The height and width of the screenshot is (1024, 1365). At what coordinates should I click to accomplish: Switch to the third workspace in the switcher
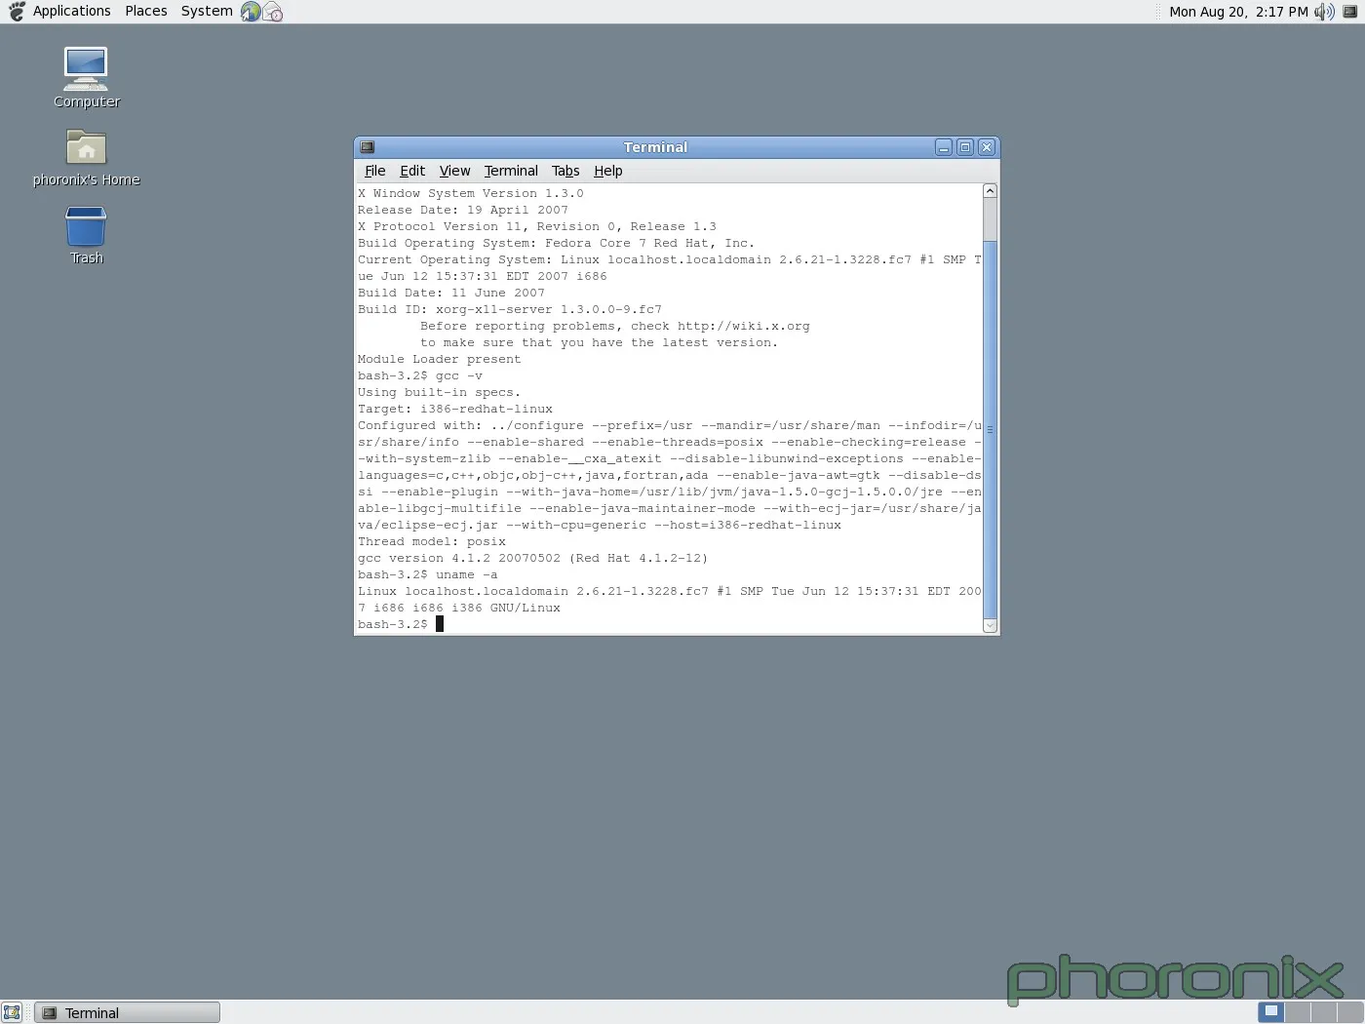(1322, 1012)
